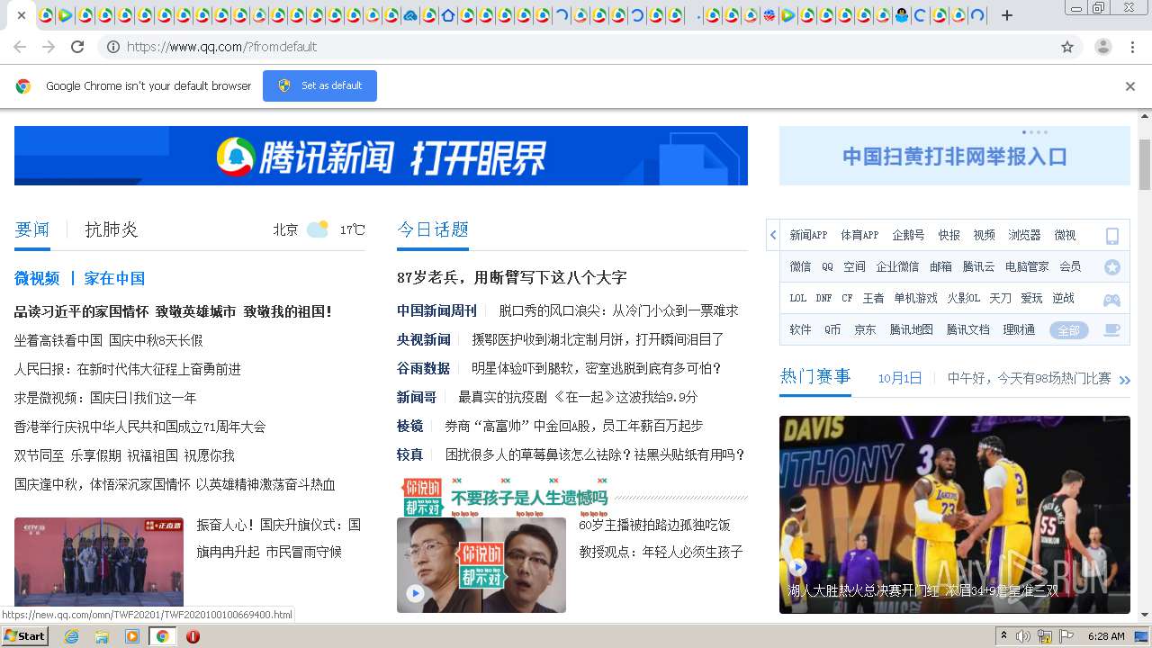Open 体育APP link
Viewport: 1152px width, 648px height.
[x=859, y=235]
